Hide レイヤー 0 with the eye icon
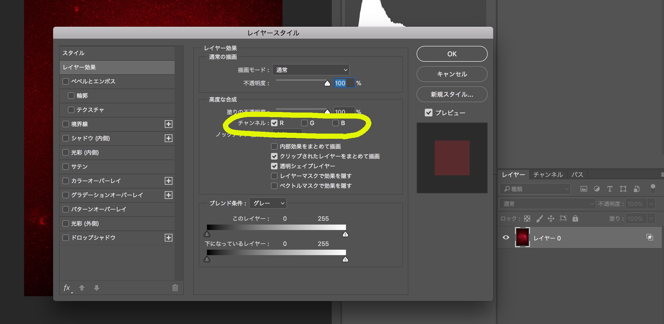664x324 pixels. pyautogui.click(x=506, y=237)
